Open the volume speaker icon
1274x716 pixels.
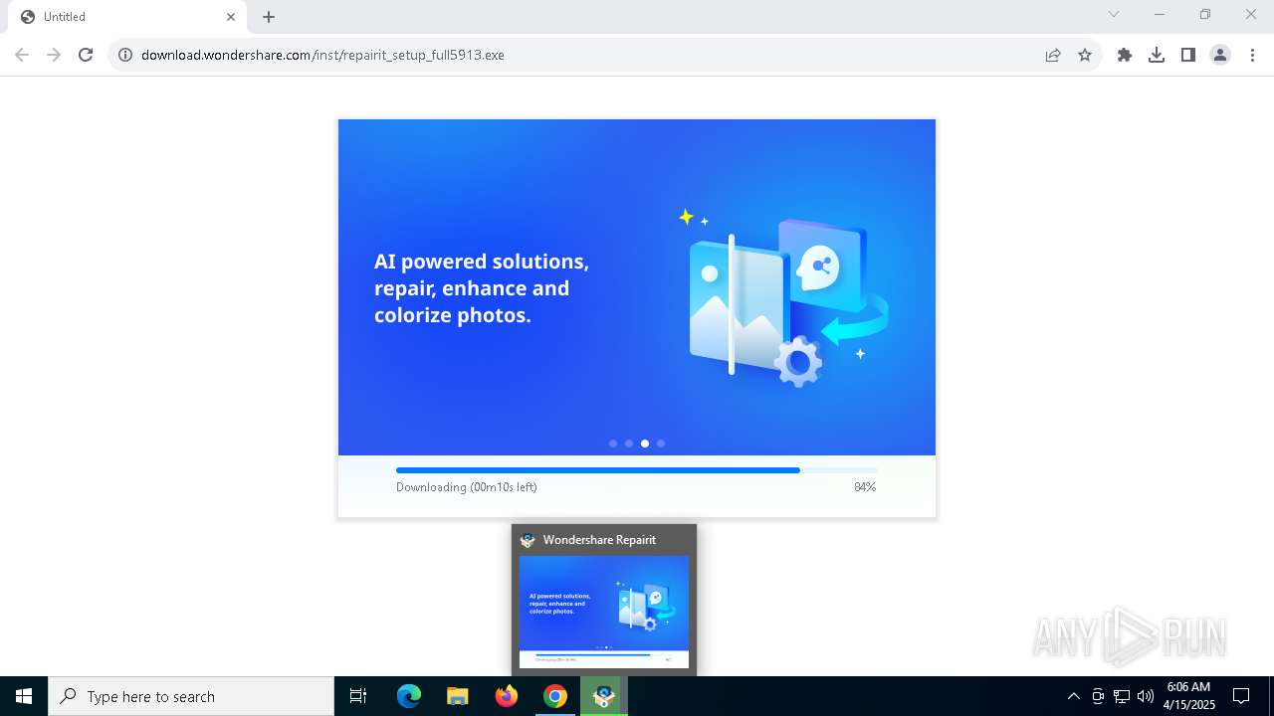tap(1146, 696)
